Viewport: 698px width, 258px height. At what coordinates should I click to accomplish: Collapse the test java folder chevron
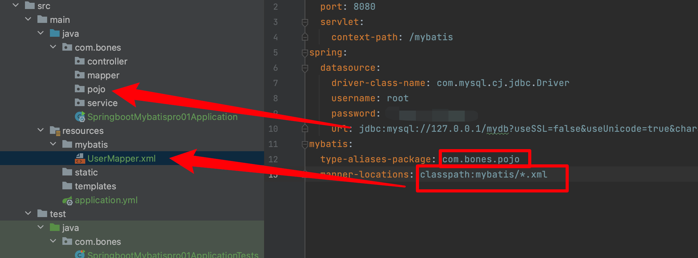41,227
